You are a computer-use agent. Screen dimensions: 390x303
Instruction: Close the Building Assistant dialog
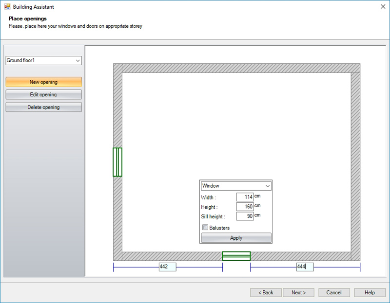coord(381,7)
